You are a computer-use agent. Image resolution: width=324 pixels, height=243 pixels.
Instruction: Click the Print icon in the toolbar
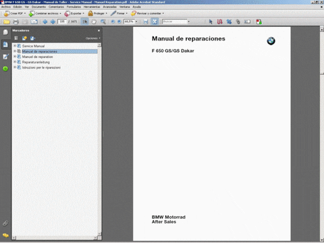pos(16,22)
